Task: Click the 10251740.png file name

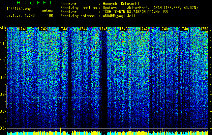Action: tap(19, 9)
